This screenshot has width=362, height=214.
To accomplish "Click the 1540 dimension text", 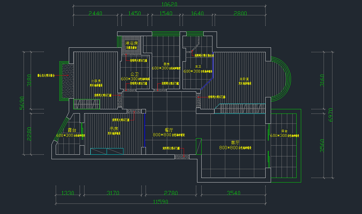I will click(x=166, y=13).
